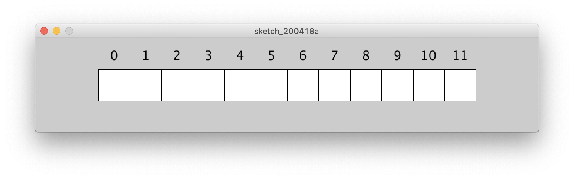Select the last cell under index 11
The image size is (574, 179).
(460, 85)
